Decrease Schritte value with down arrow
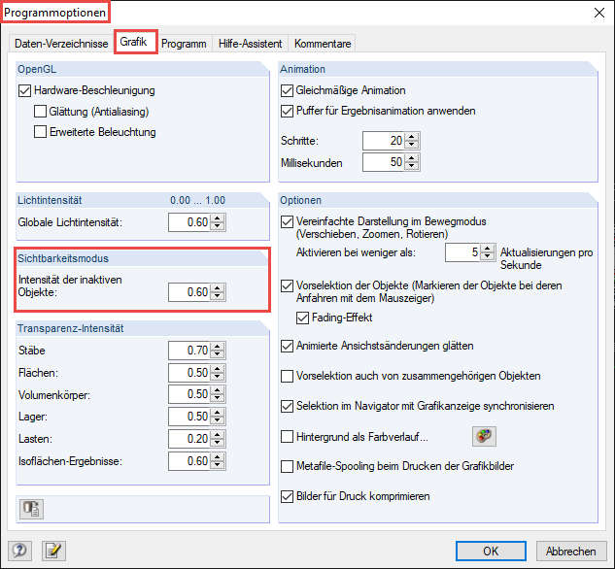Viewport: 615px width, 569px height. click(411, 145)
